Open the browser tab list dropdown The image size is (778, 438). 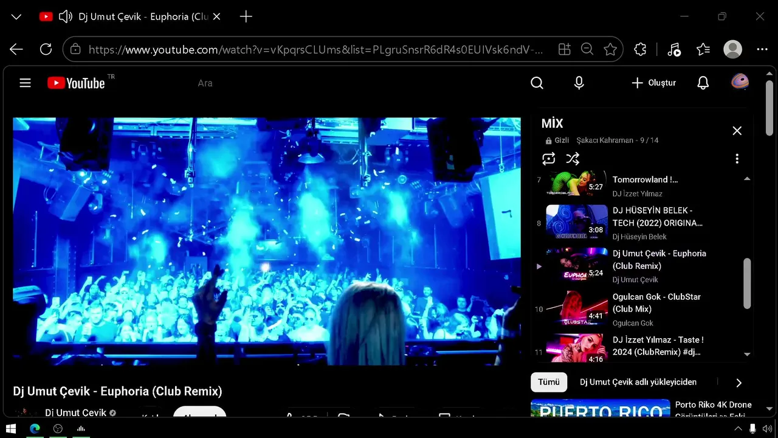click(16, 16)
